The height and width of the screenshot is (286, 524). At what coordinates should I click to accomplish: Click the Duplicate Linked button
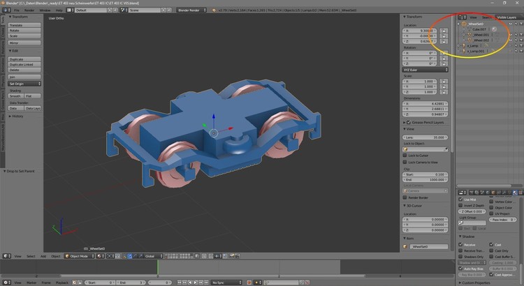(24, 64)
